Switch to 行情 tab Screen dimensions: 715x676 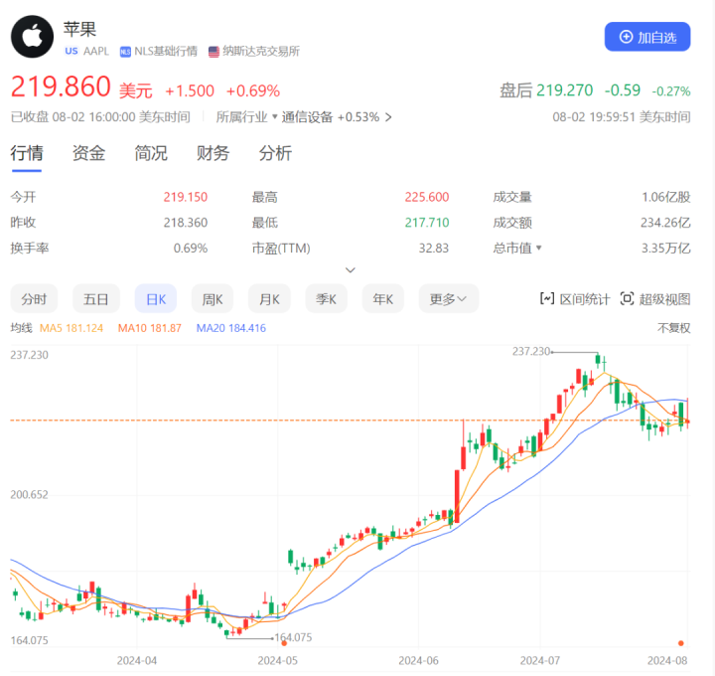tap(27, 153)
